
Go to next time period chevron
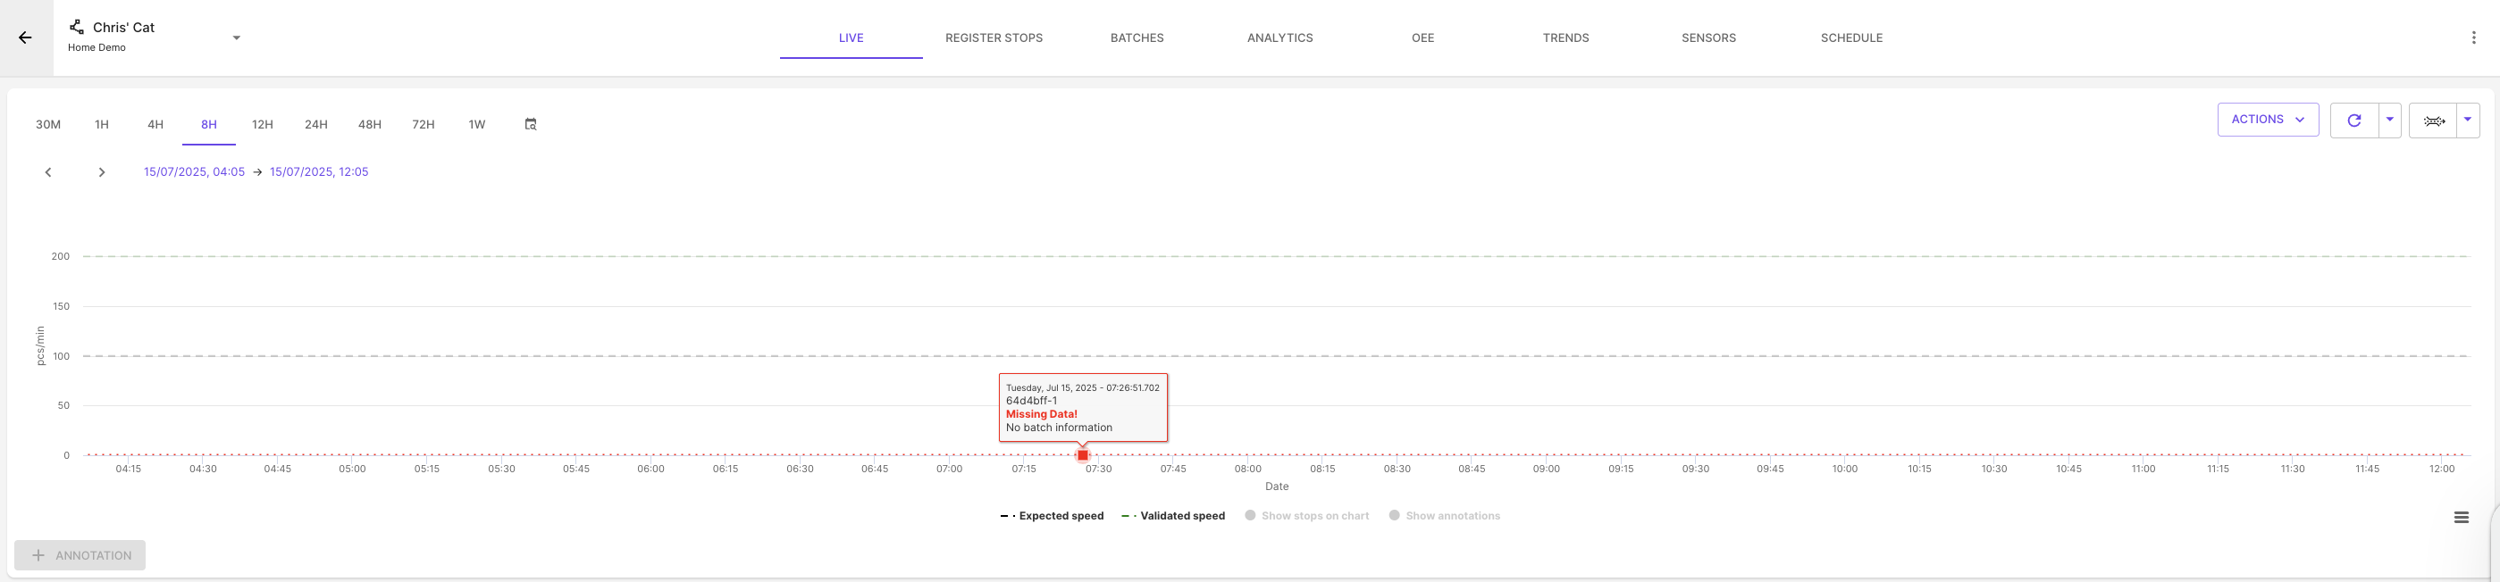pos(101,172)
